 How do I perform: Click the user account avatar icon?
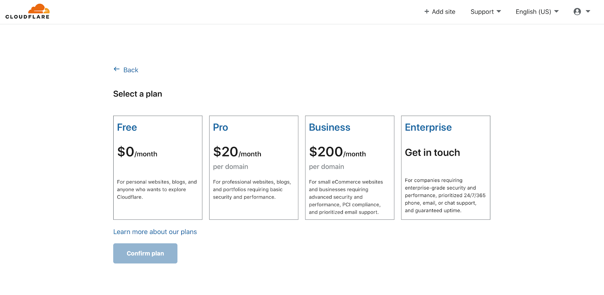(x=577, y=12)
